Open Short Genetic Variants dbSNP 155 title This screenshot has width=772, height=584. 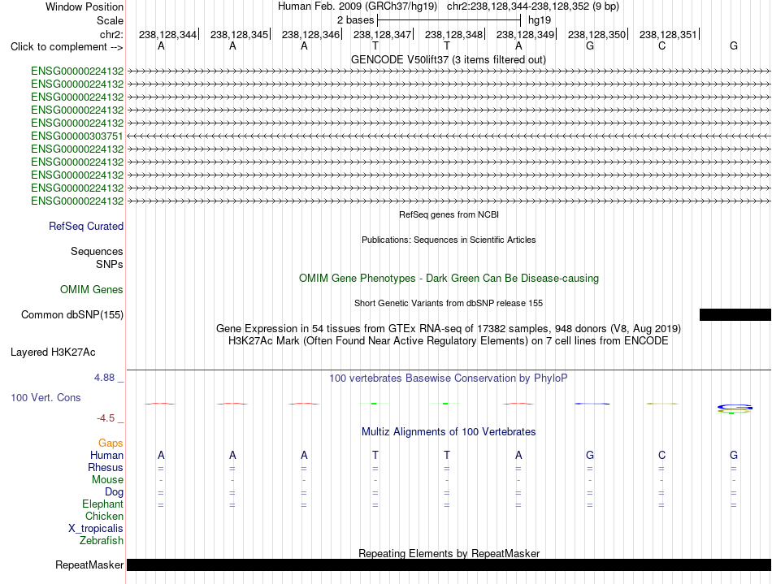pyautogui.click(x=449, y=303)
